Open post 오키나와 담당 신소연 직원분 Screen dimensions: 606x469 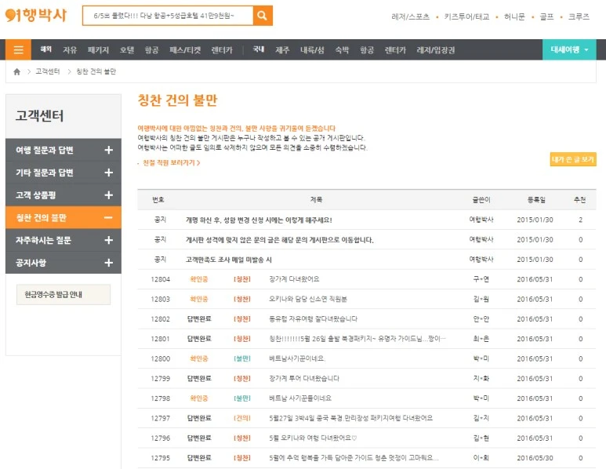click(308, 299)
